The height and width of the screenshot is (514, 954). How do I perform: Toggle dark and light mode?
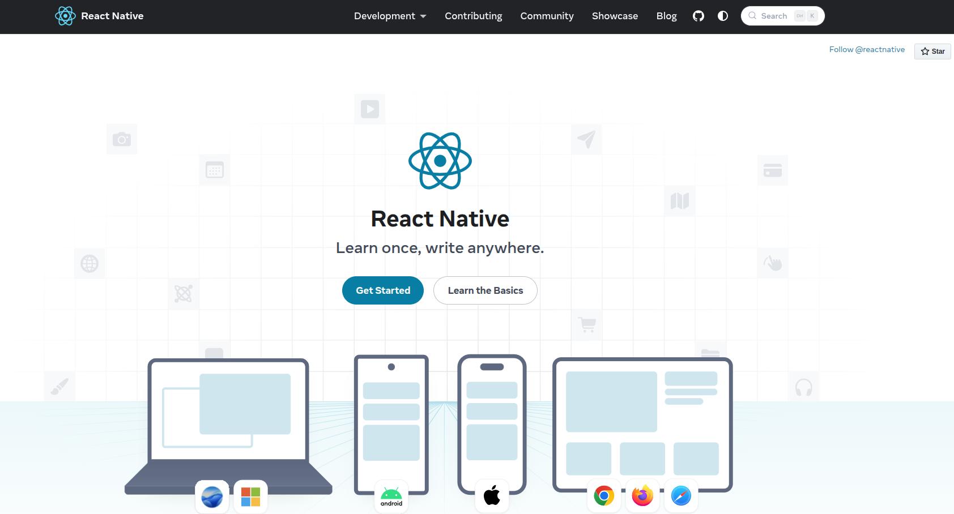723,16
